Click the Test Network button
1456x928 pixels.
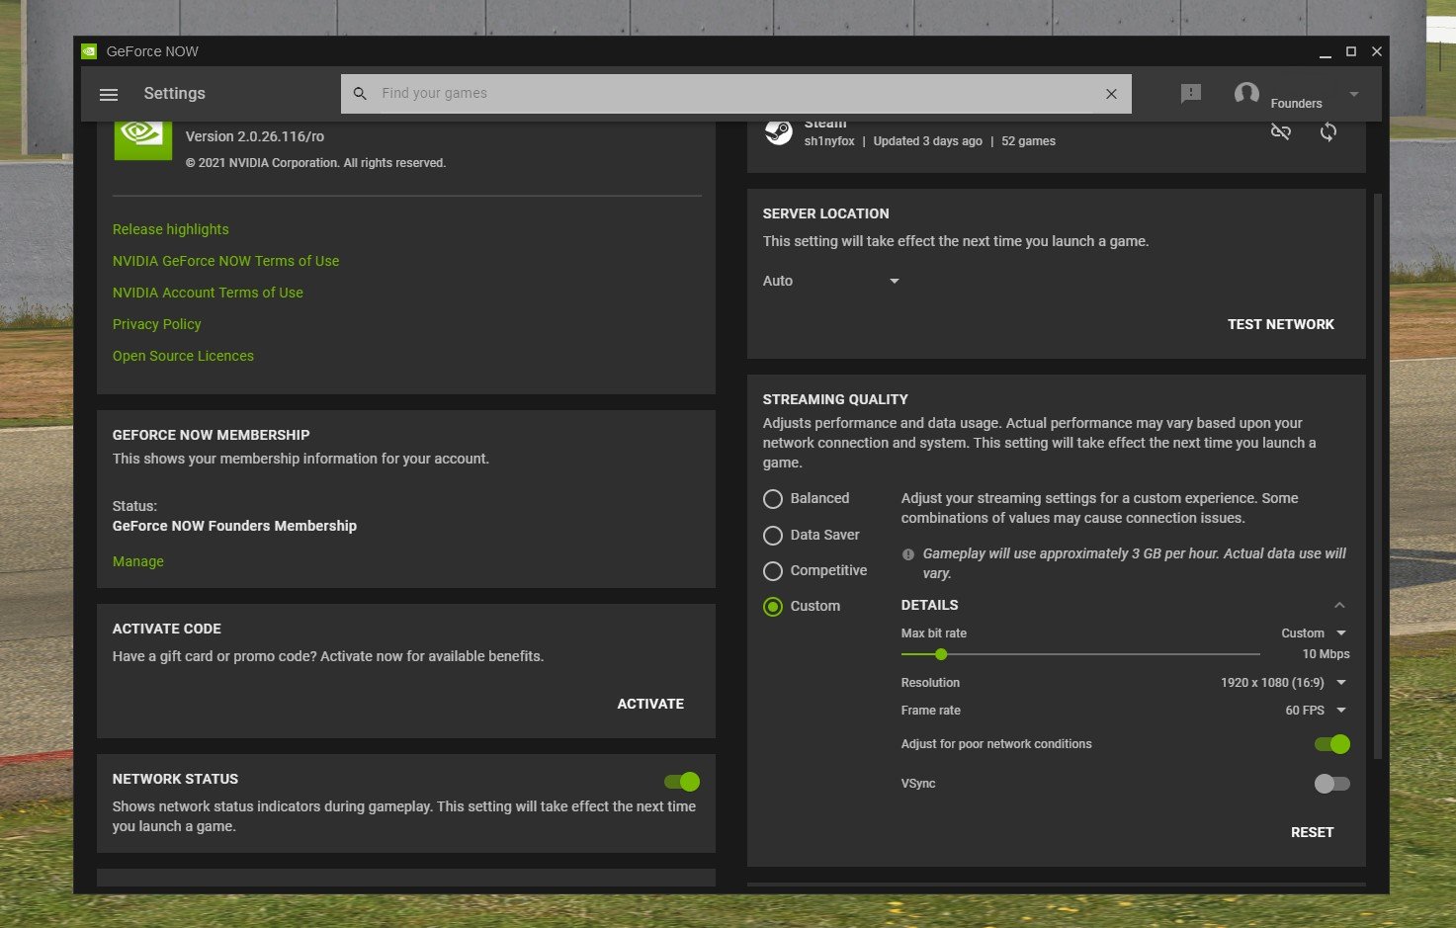point(1280,324)
